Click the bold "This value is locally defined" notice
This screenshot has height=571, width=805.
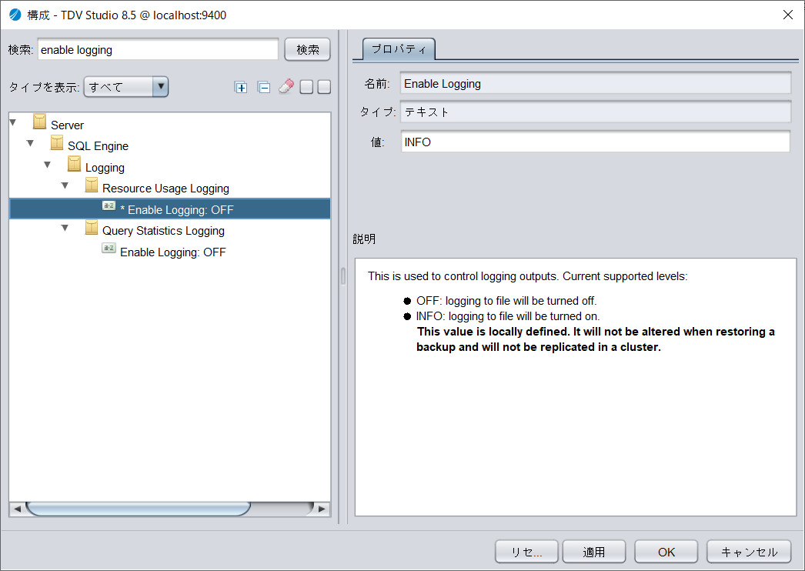point(596,339)
